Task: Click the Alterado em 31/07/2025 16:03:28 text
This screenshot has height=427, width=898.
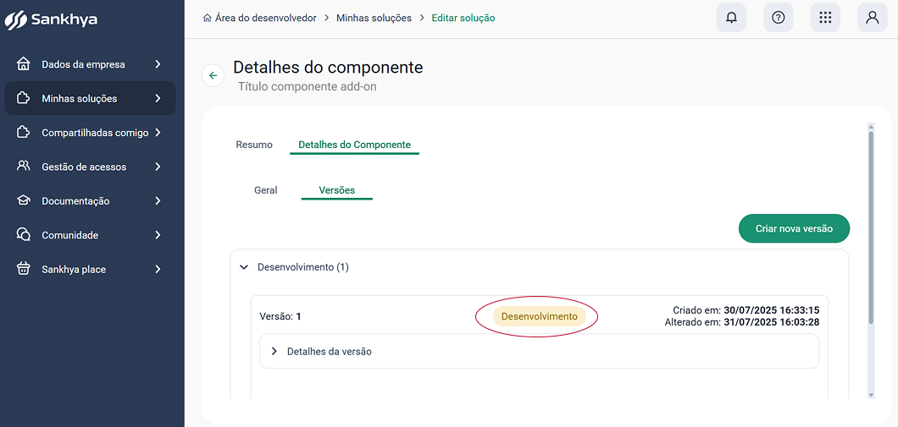Action: (742, 322)
